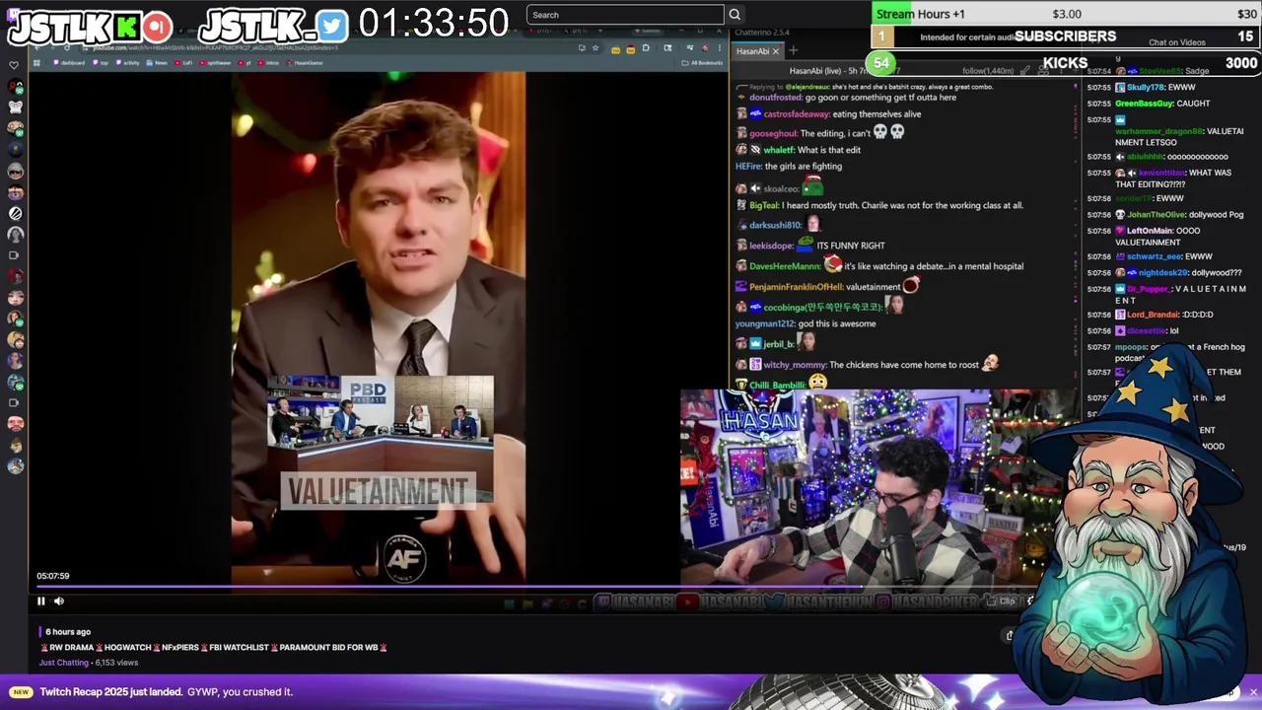Open the activity bookmark
Image resolution: width=1262 pixels, height=710 pixels.
[127, 63]
